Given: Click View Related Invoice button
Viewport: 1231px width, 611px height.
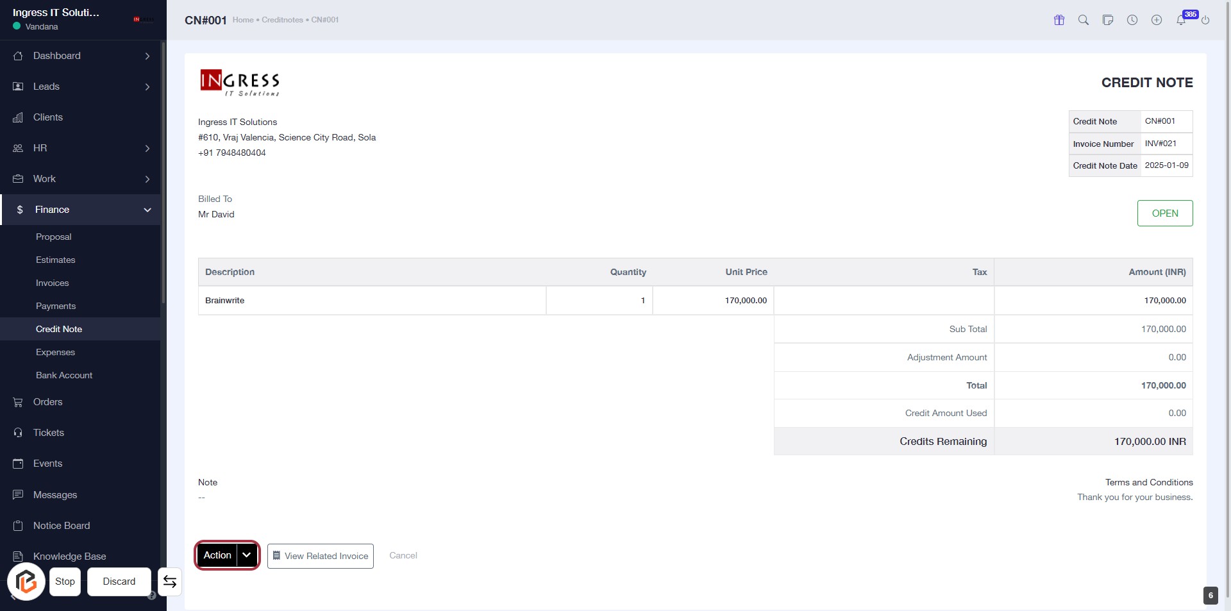Looking at the screenshot, I should click(320, 556).
